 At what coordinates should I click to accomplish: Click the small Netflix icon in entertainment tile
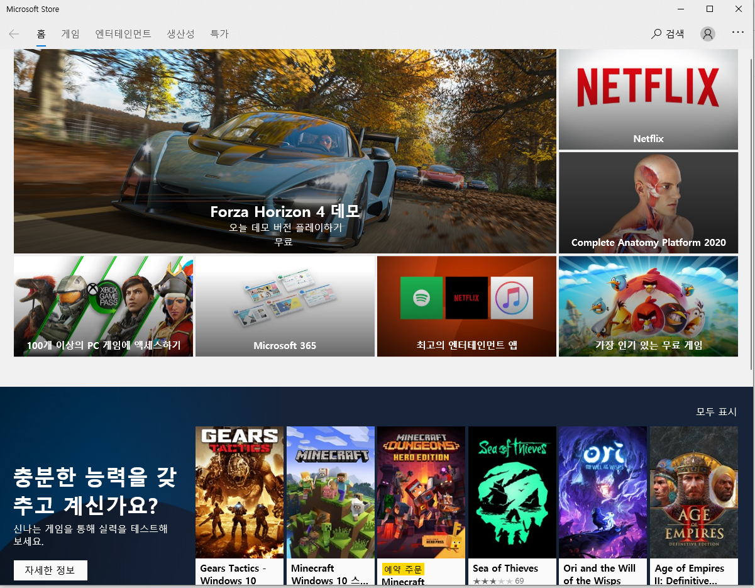coord(466,297)
